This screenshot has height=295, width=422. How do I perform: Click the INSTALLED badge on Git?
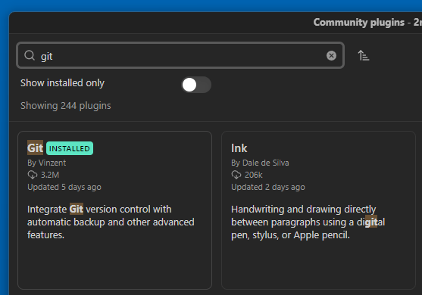(x=70, y=148)
